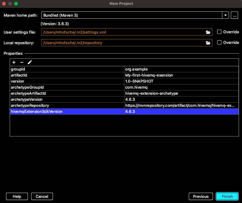Click the Bundled (Maven 3) combo box
This screenshot has height=203, width=242.
click(x=132, y=15)
